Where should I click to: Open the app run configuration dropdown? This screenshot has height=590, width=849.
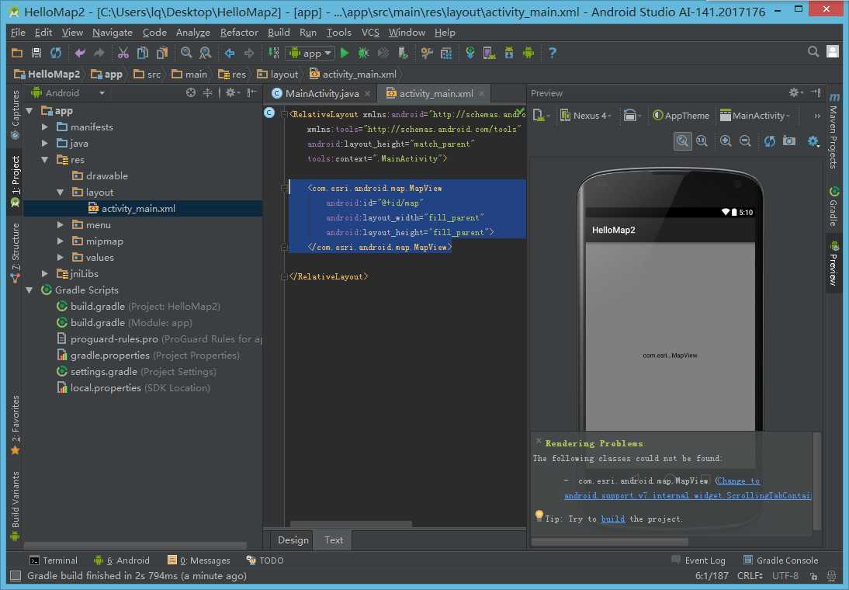310,53
